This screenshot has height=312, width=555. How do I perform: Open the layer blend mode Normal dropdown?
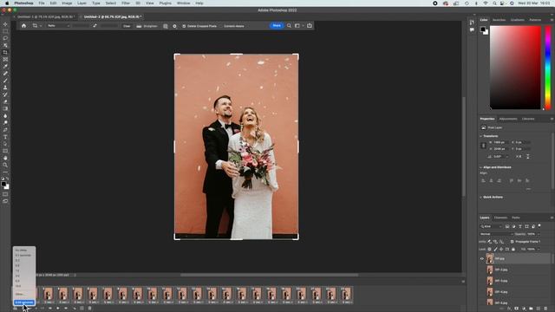[496, 234]
